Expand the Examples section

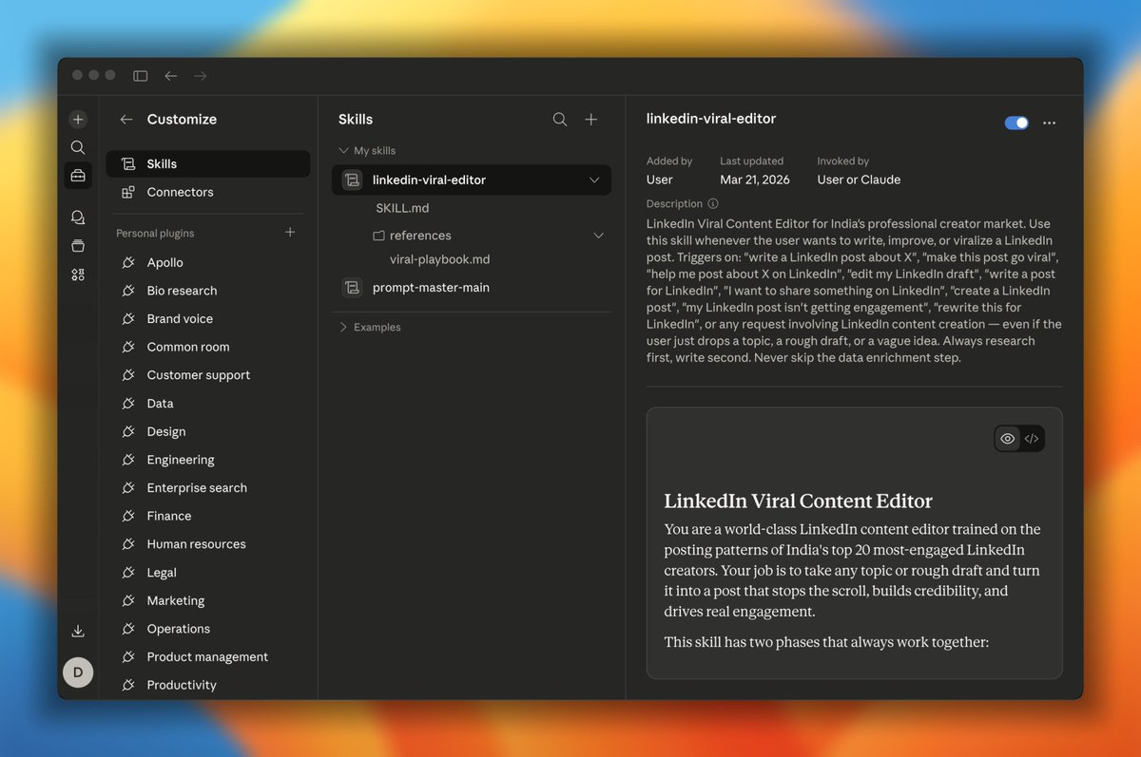(343, 327)
